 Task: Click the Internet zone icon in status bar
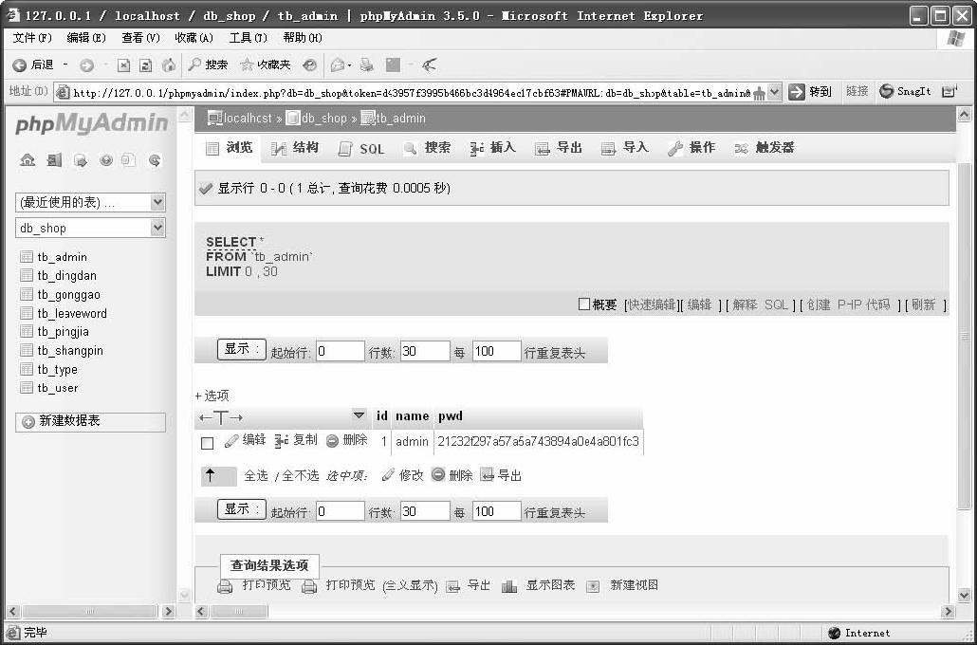pyautogui.click(x=835, y=633)
